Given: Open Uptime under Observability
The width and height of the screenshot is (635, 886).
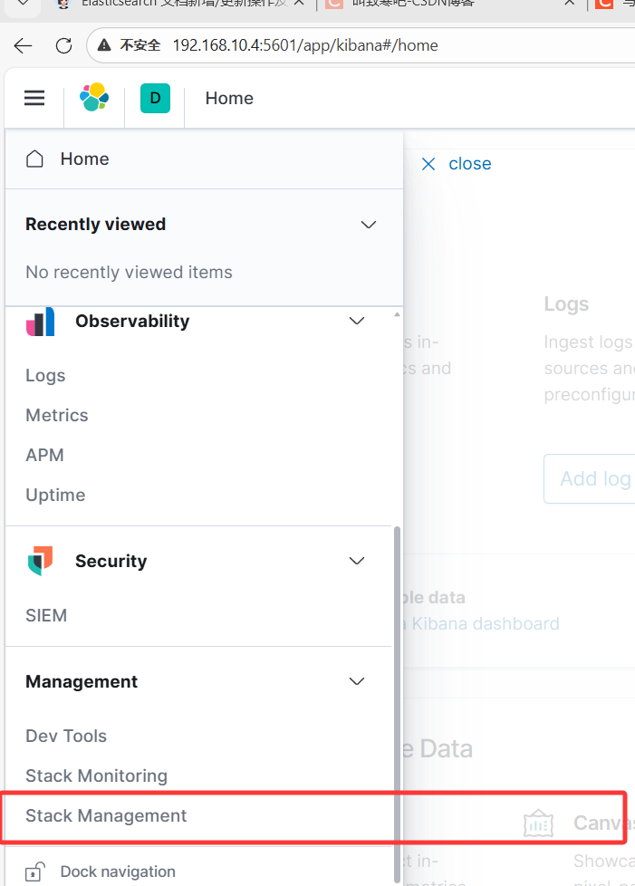Looking at the screenshot, I should tap(55, 495).
